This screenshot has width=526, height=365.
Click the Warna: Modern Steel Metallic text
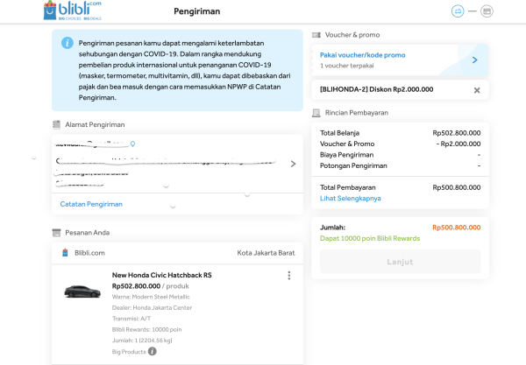click(x=151, y=297)
